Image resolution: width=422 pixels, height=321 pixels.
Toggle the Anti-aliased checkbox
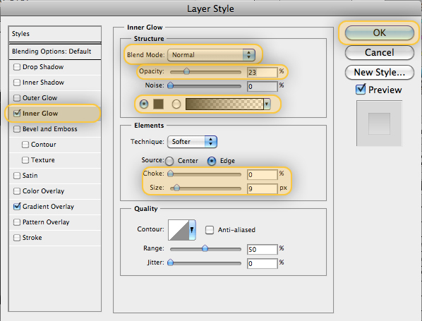(210, 230)
